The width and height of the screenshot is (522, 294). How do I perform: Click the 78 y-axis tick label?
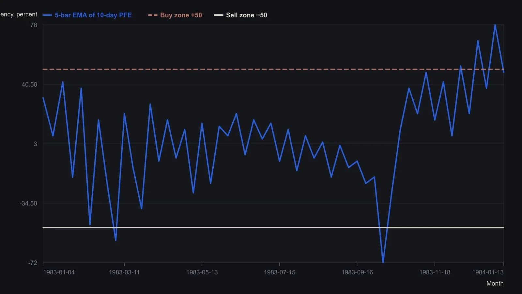pos(34,25)
